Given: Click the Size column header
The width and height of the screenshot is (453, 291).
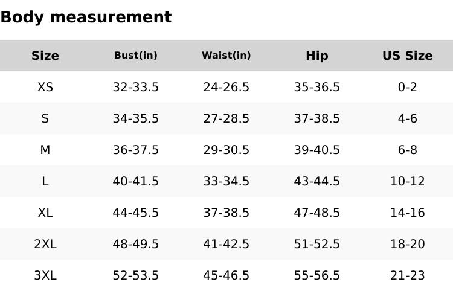Looking at the screenshot, I should coord(45,56).
